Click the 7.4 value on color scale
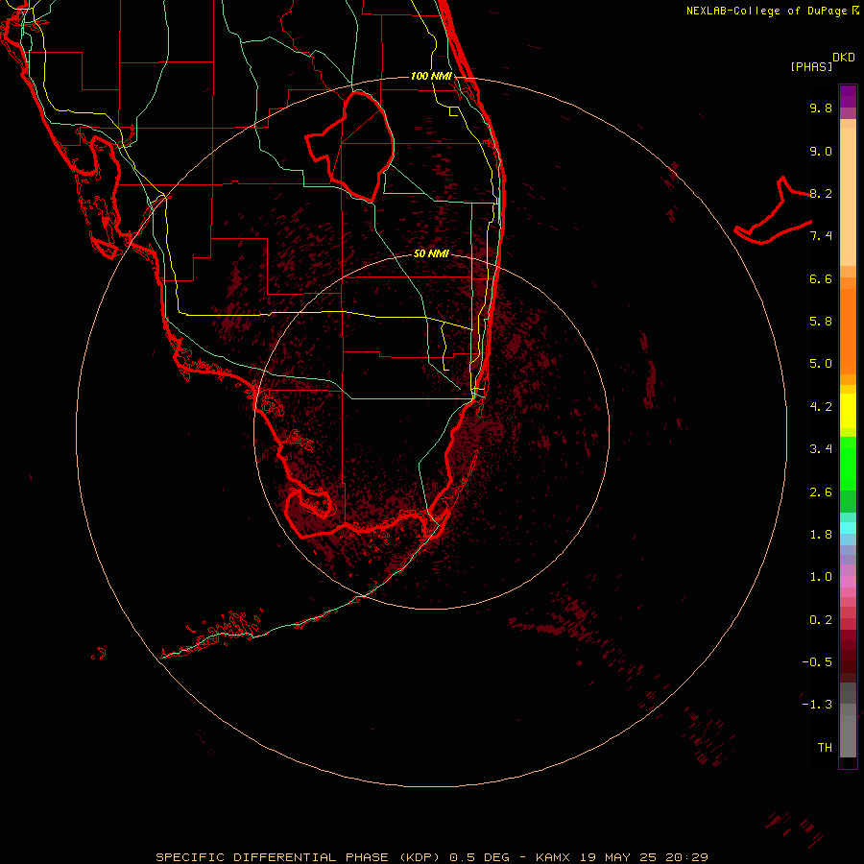The height and width of the screenshot is (864, 864). point(821,236)
